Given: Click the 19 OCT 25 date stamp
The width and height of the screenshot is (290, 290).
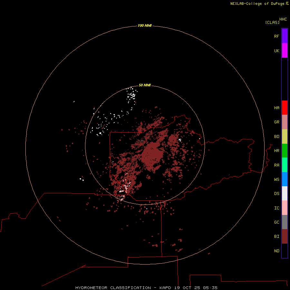Looking at the screenshot, I should (x=187, y=288).
